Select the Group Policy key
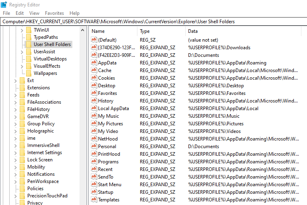Screen dimensions: 307x205 [x=41, y=124]
